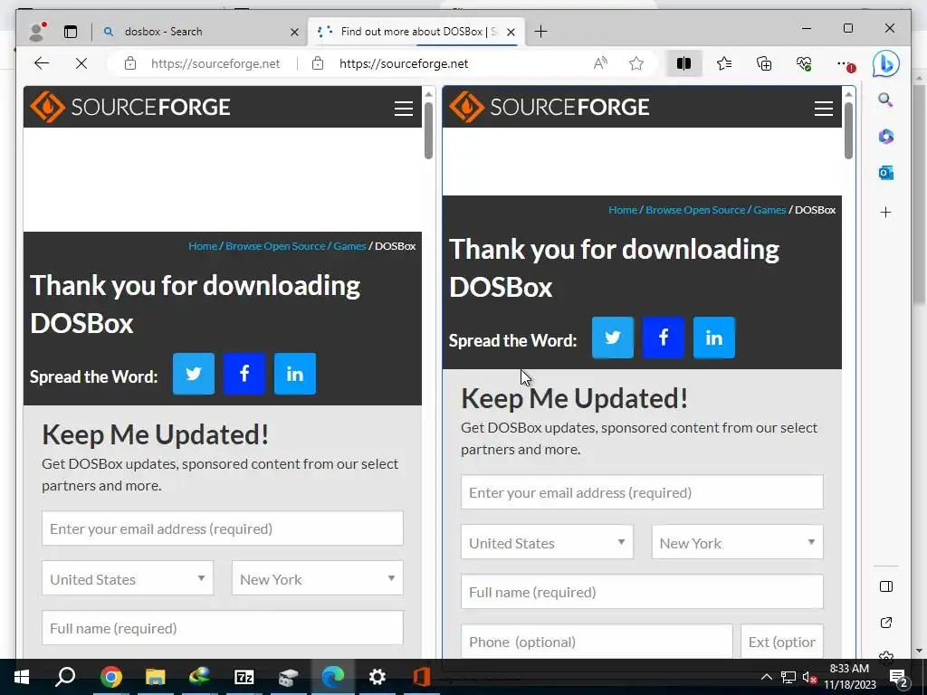Open link in new window sidebar icon
The height and width of the screenshot is (695, 927).
pos(885,623)
